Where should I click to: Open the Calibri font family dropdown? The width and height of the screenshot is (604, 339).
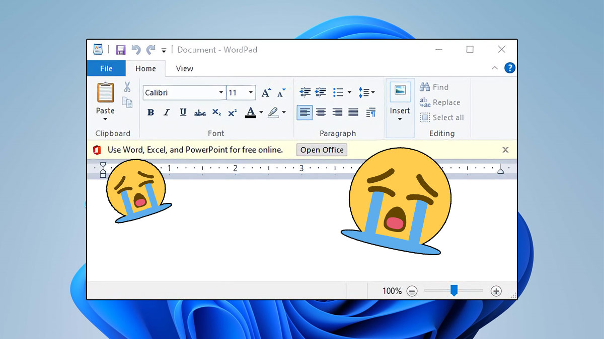220,92
